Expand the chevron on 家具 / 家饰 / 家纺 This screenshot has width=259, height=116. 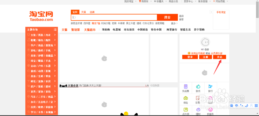[55, 91]
